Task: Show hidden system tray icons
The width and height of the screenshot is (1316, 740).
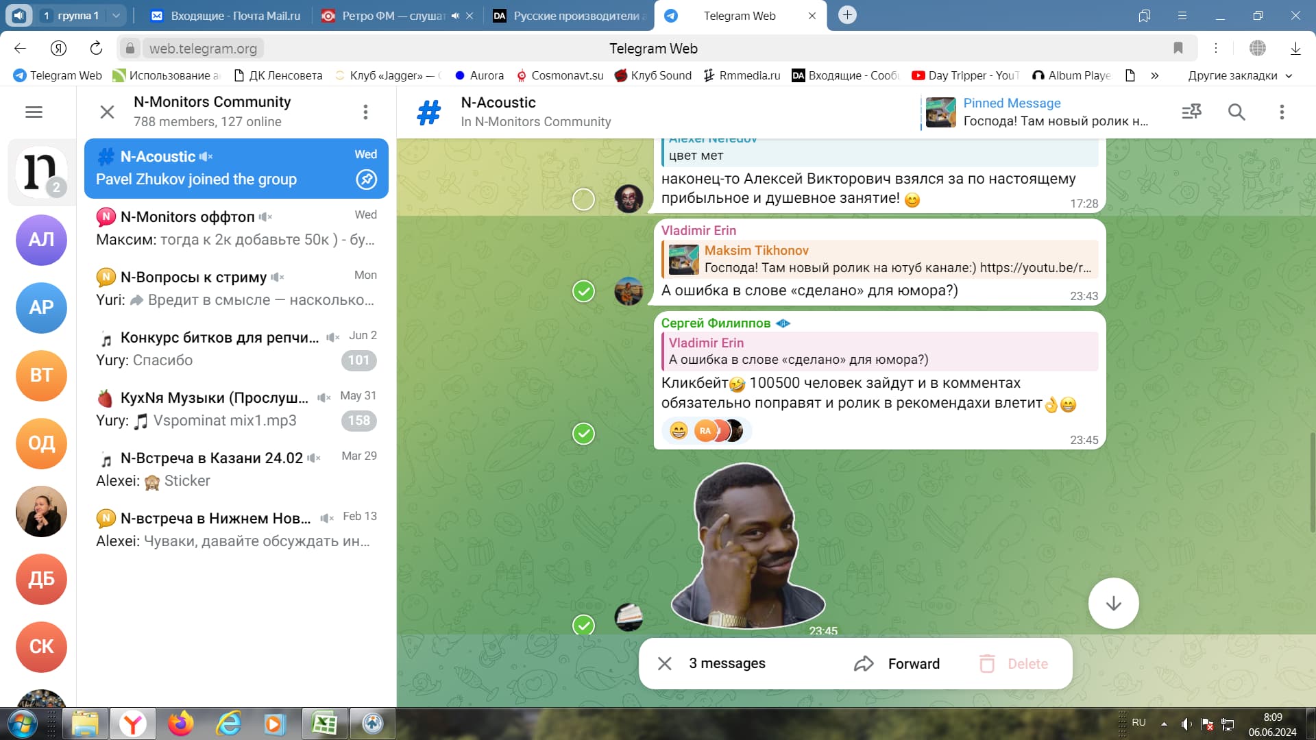Action: tap(1164, 724)
